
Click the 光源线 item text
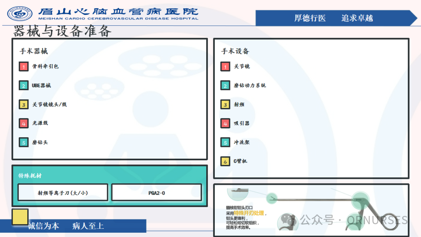coord(40,123)
